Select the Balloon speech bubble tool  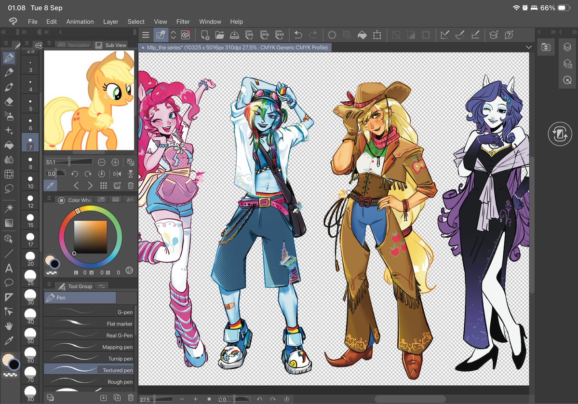(9, 283)
